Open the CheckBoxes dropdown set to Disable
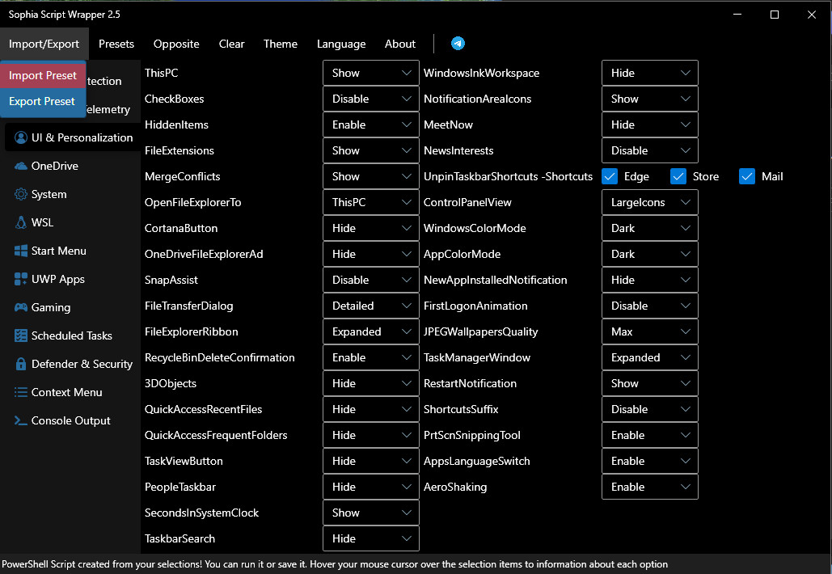832x574 pixels. pos(371,99)
